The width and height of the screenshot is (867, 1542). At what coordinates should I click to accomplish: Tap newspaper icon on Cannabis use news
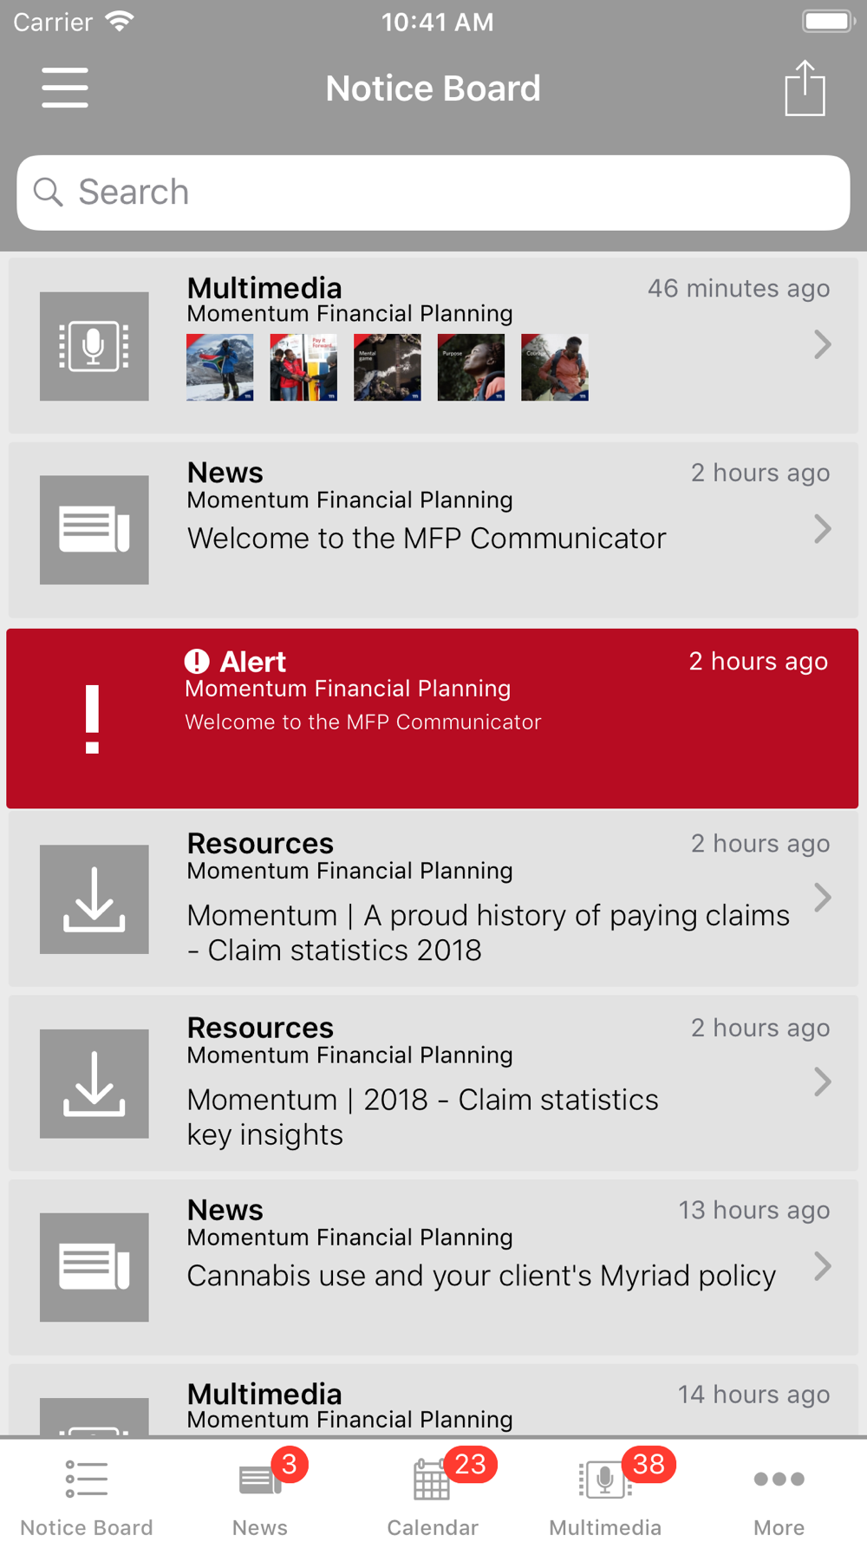(94, 1267)
